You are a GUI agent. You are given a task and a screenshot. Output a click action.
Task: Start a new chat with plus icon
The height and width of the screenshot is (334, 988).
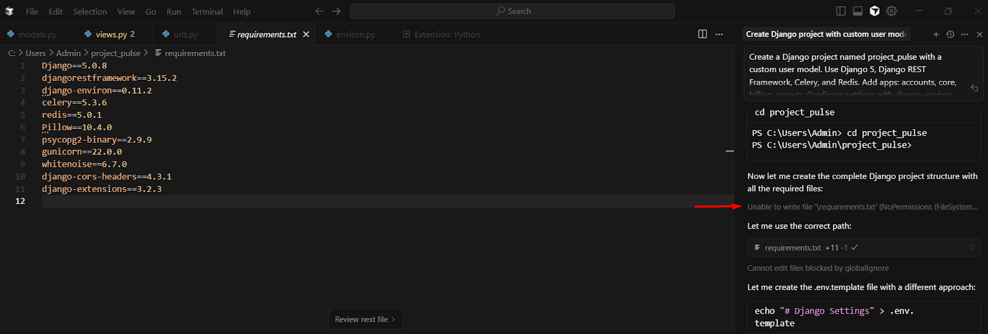coord(936,35)
